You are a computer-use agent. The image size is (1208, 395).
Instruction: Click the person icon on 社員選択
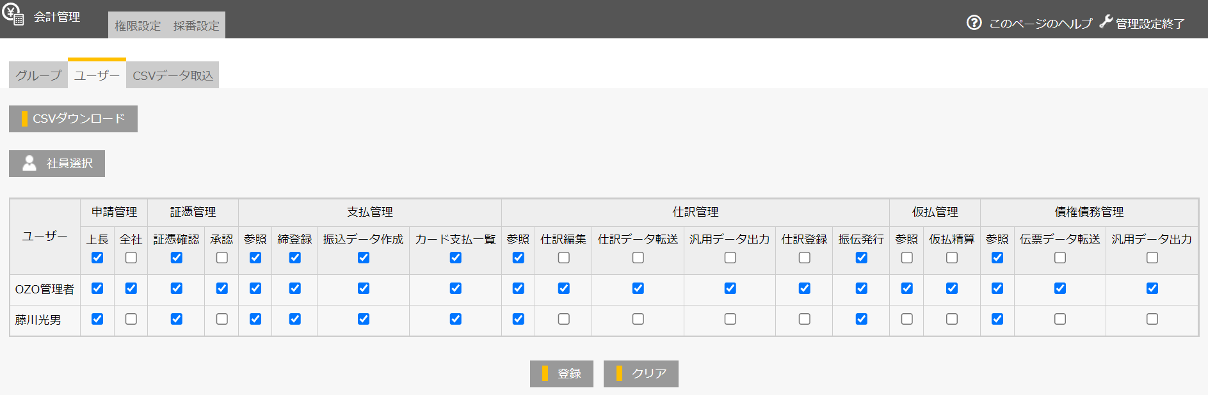[29, 164]
